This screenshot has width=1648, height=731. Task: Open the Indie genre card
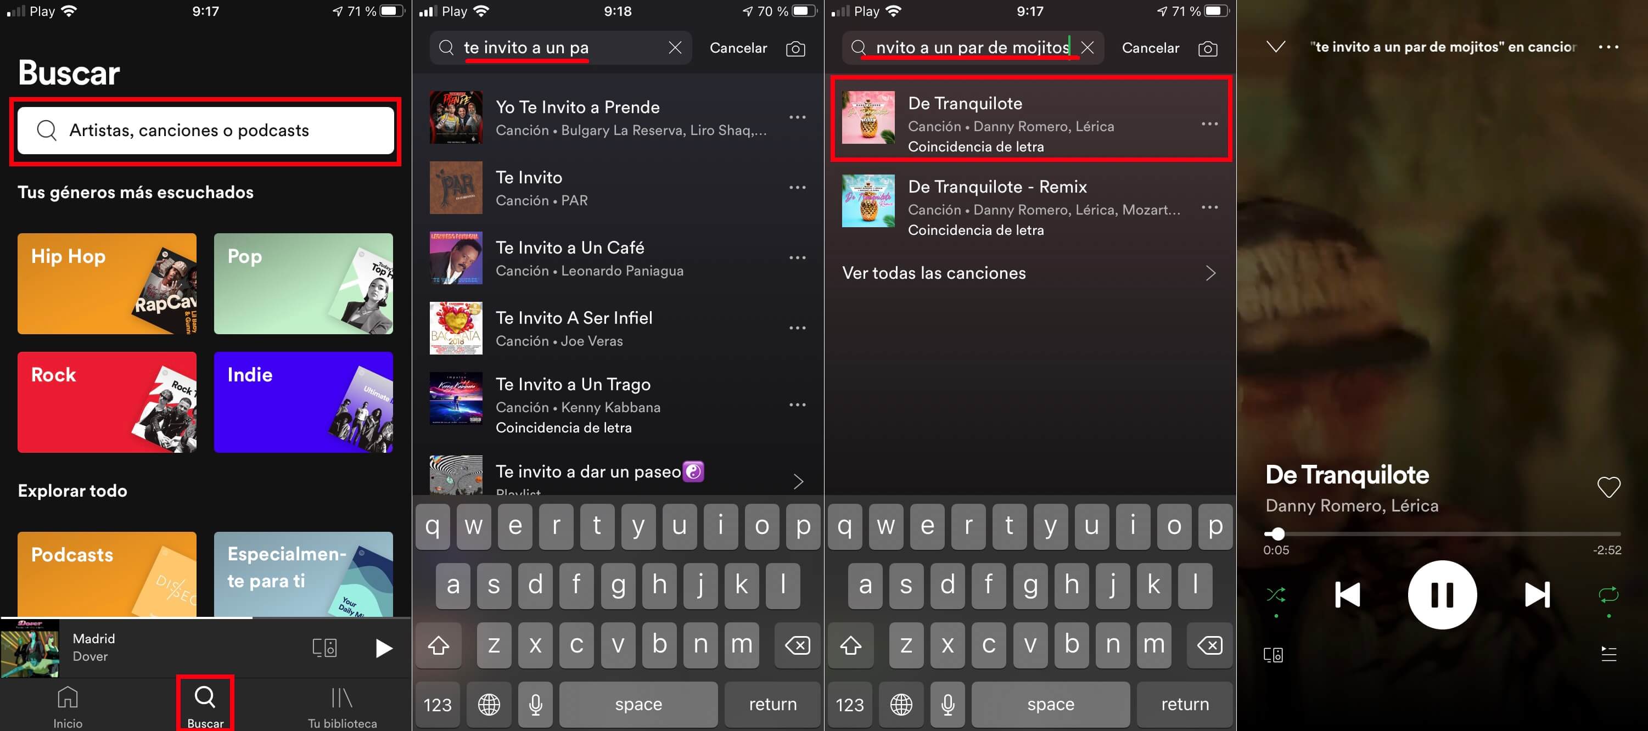point(303,402)
